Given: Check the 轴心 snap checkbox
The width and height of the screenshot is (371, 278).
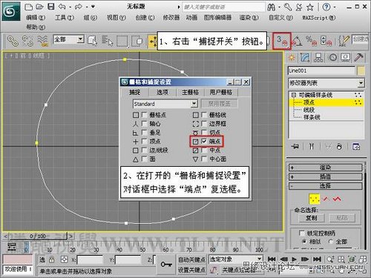Looking at the screenshot, I should click(x=144, y=124).
